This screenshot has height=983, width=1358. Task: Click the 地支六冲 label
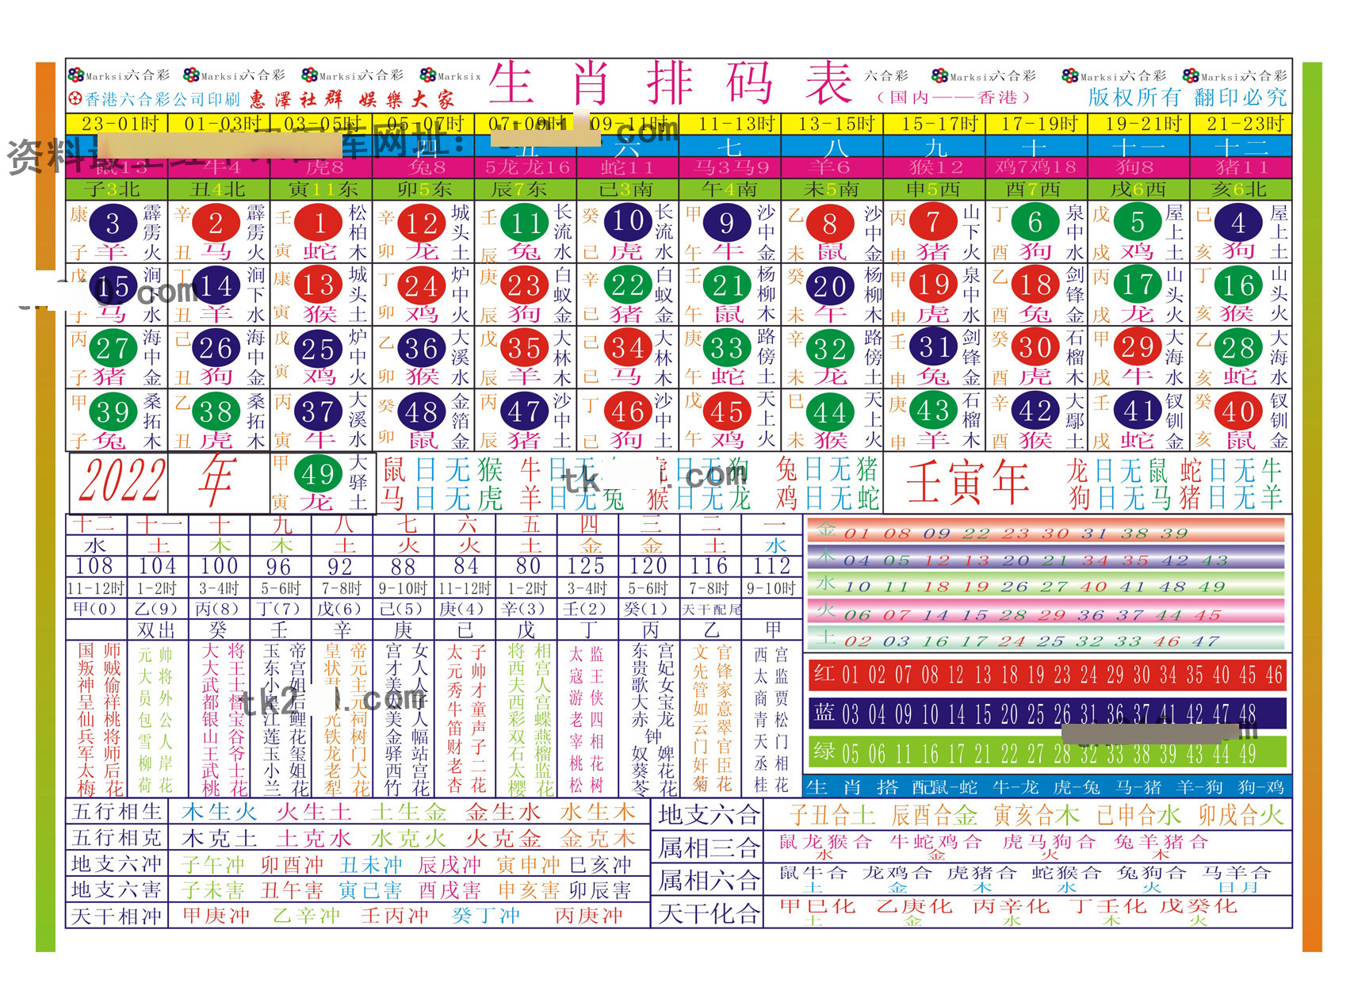[x=117, y=864]
